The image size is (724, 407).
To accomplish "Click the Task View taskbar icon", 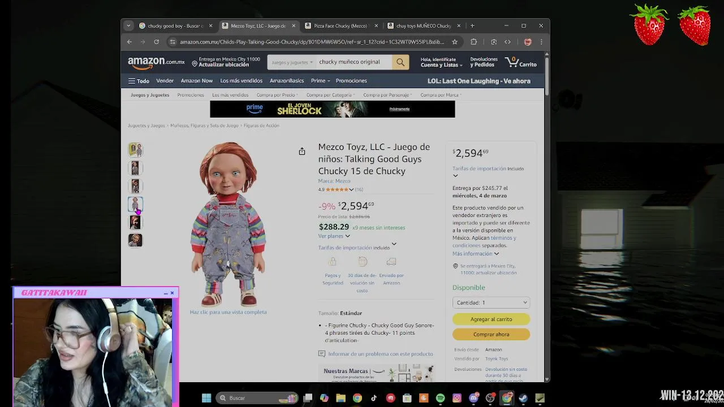I will click(x=308, y=398).
